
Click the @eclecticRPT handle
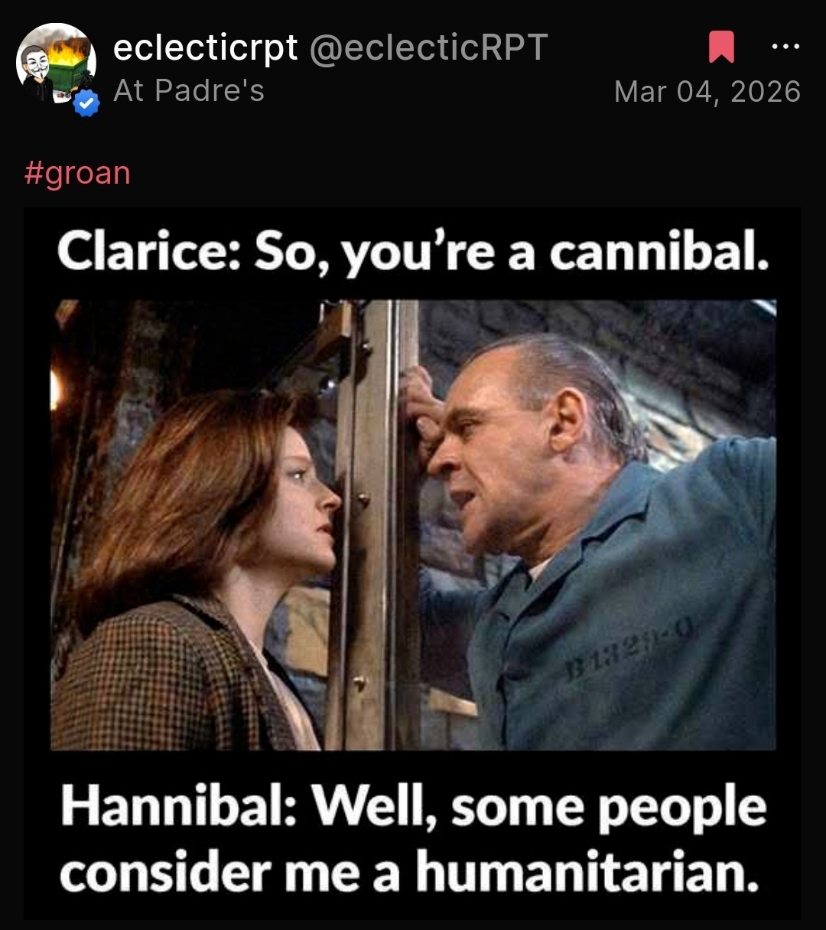coord(428,48)
